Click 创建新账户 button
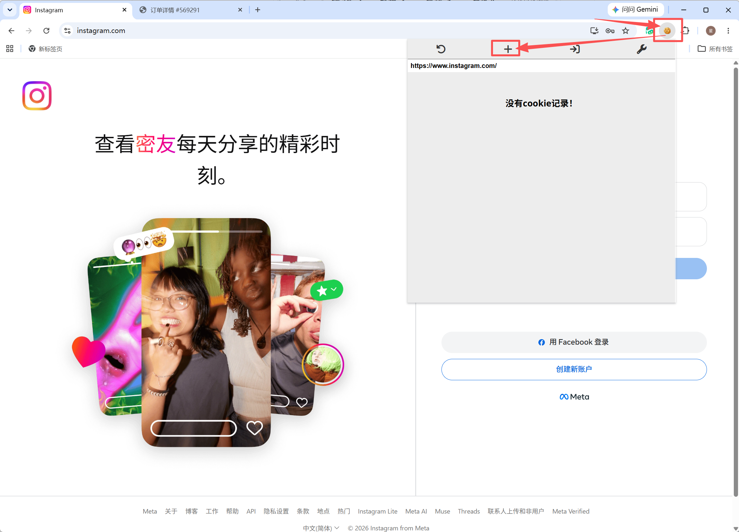The height and width of the screenshot is (532, 739). pyautogui.click(x=574, y=369)
